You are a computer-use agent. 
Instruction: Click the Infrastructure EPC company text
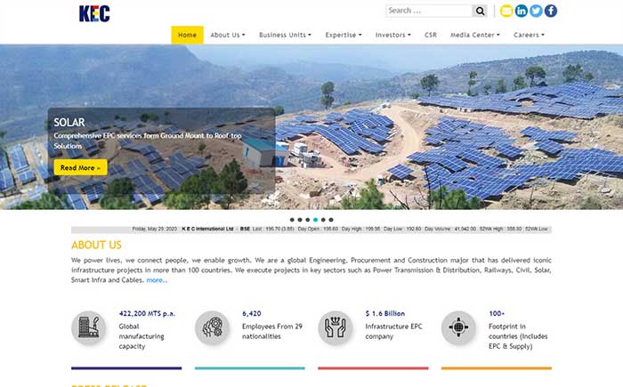click(x=393, y=331)
